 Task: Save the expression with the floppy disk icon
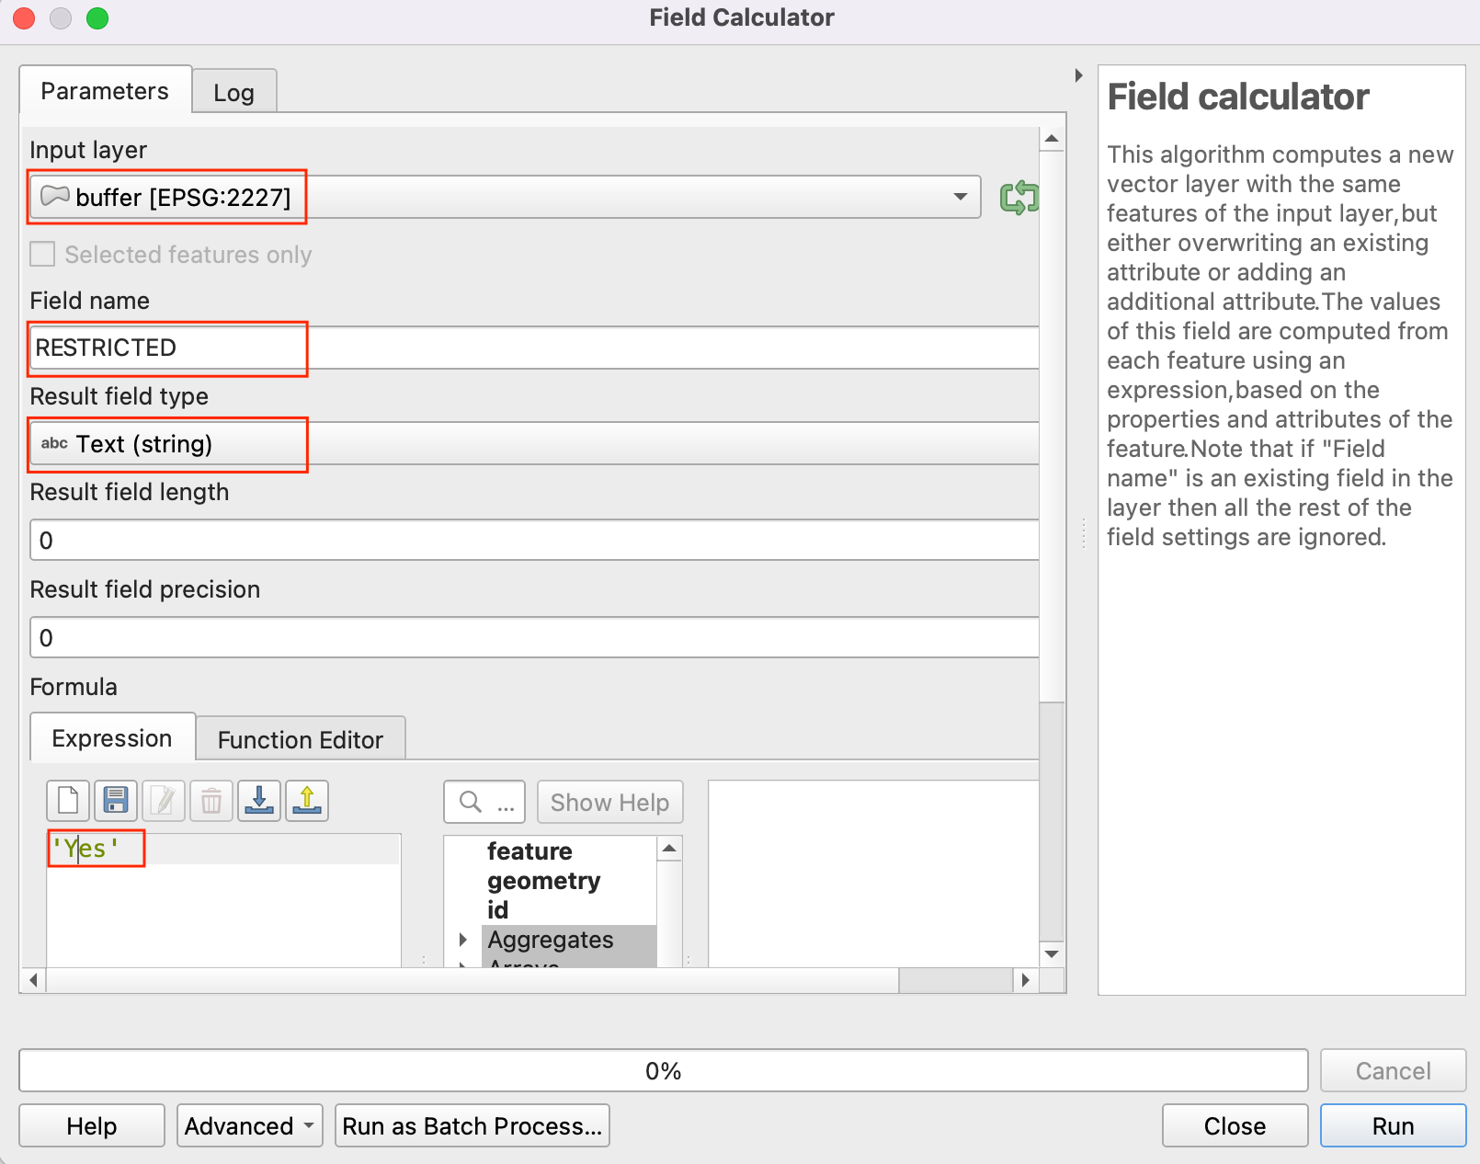pos(116,801)
